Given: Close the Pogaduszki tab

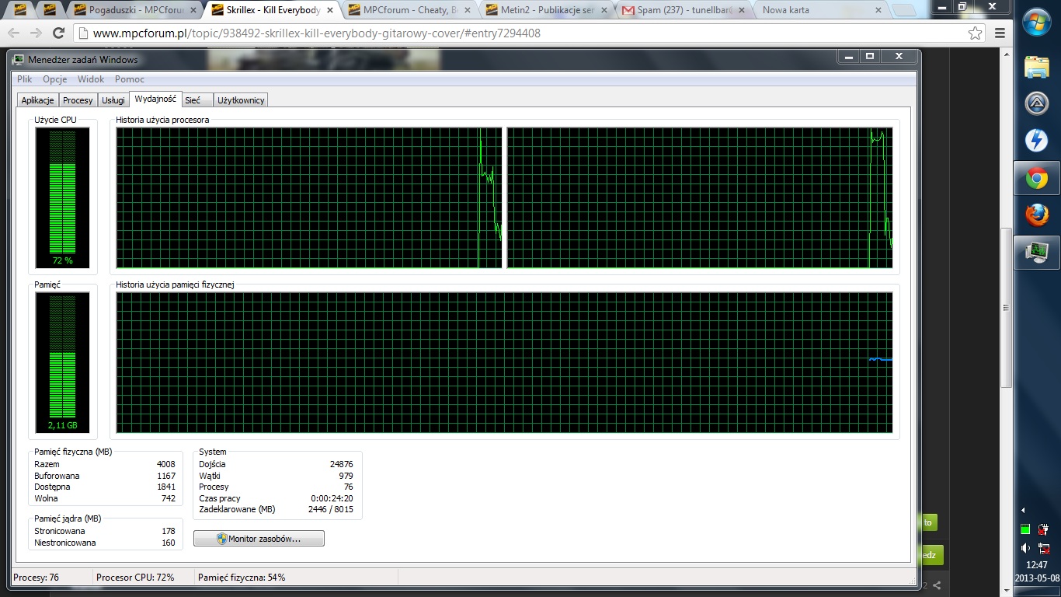Looking at the screenshot, I should [x=193, y=10].
